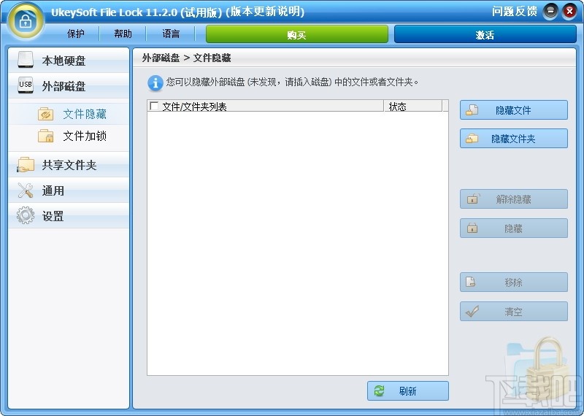584x416 pixels.
Task: Click the 清空 button
Action: tap(514, 311)
